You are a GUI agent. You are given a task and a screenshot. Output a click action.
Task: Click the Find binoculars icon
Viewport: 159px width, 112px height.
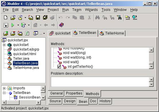(97, 18)
